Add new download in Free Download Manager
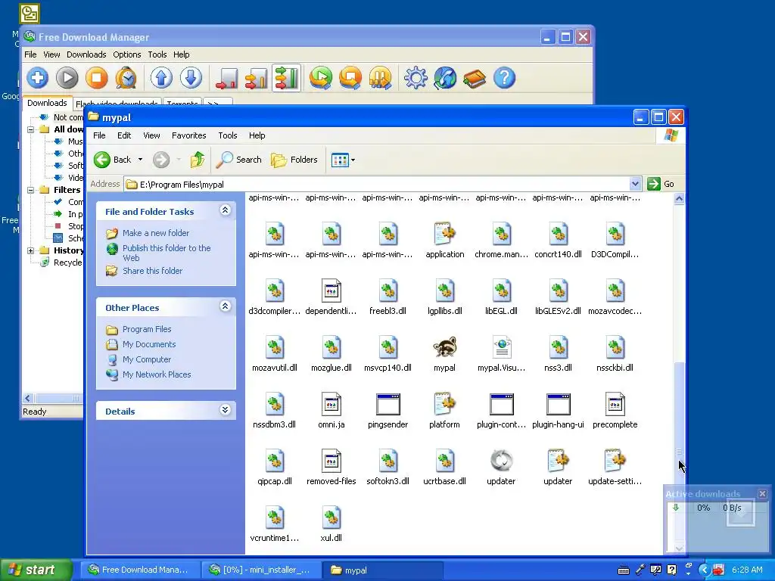The image size is (775, 581). (38, 78)
